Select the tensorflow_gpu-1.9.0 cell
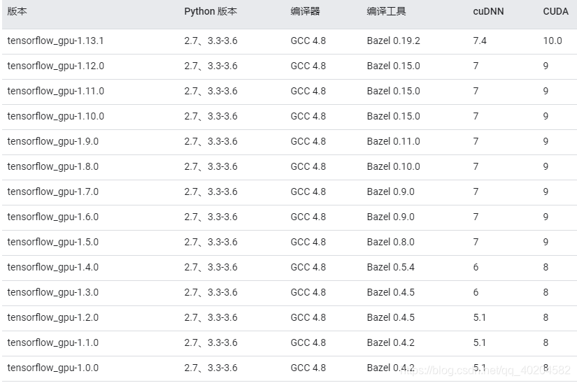 tap(52, 141)
